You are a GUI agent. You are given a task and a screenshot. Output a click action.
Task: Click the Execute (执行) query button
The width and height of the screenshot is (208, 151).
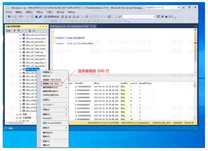pos(53,21)
